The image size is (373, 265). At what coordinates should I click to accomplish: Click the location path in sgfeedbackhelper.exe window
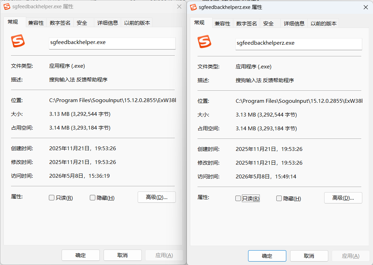(113, 100)
